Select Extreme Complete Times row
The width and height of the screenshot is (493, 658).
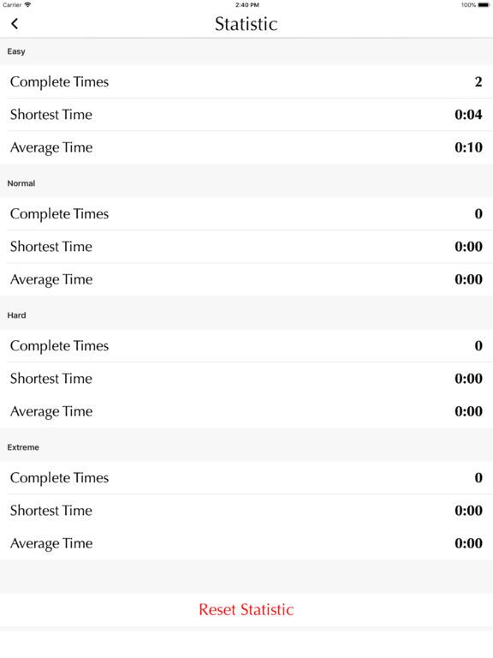click(246, 477)
